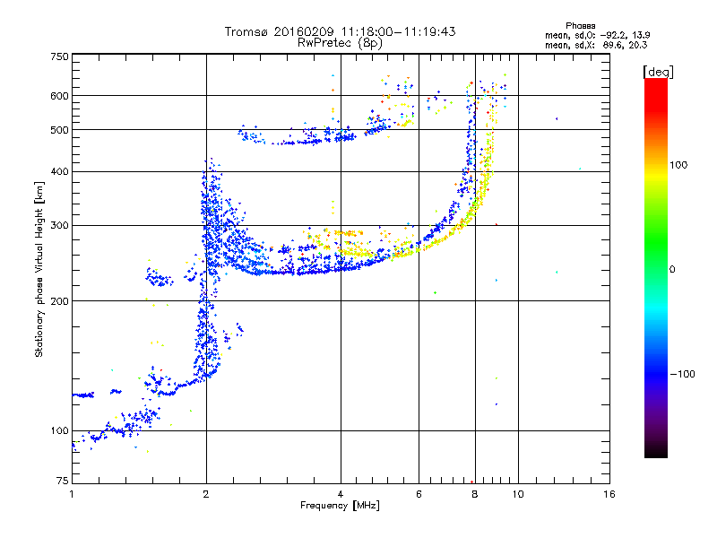Click the '500' height axis label
The width and height of the screenshot is (717, 538).
click(59, 130)
